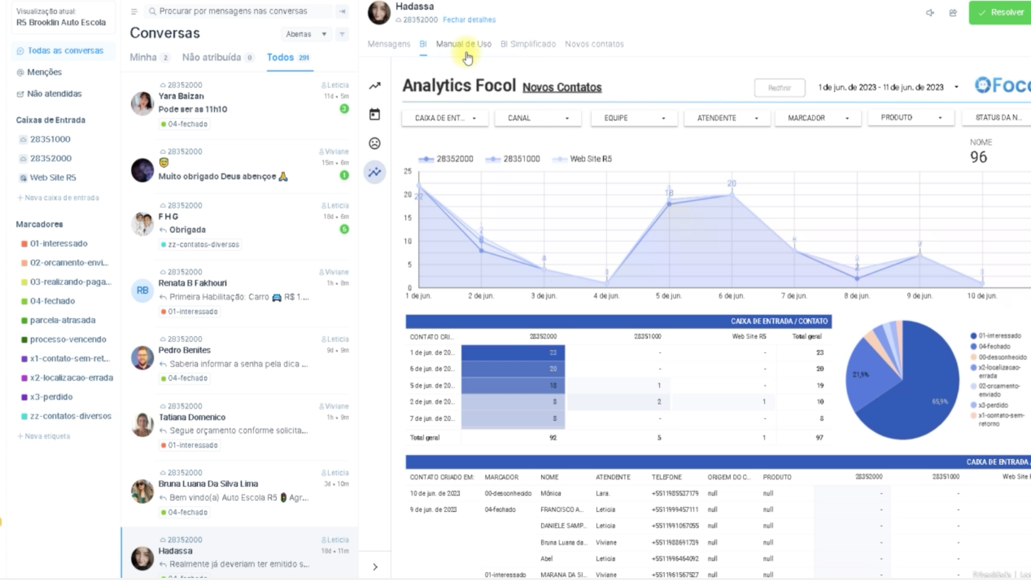
Task: Switch to the BI Simplificado tab
Action: [528, 44]
